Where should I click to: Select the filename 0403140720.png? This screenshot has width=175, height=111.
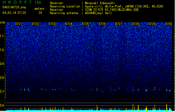(x=14, y=7)
